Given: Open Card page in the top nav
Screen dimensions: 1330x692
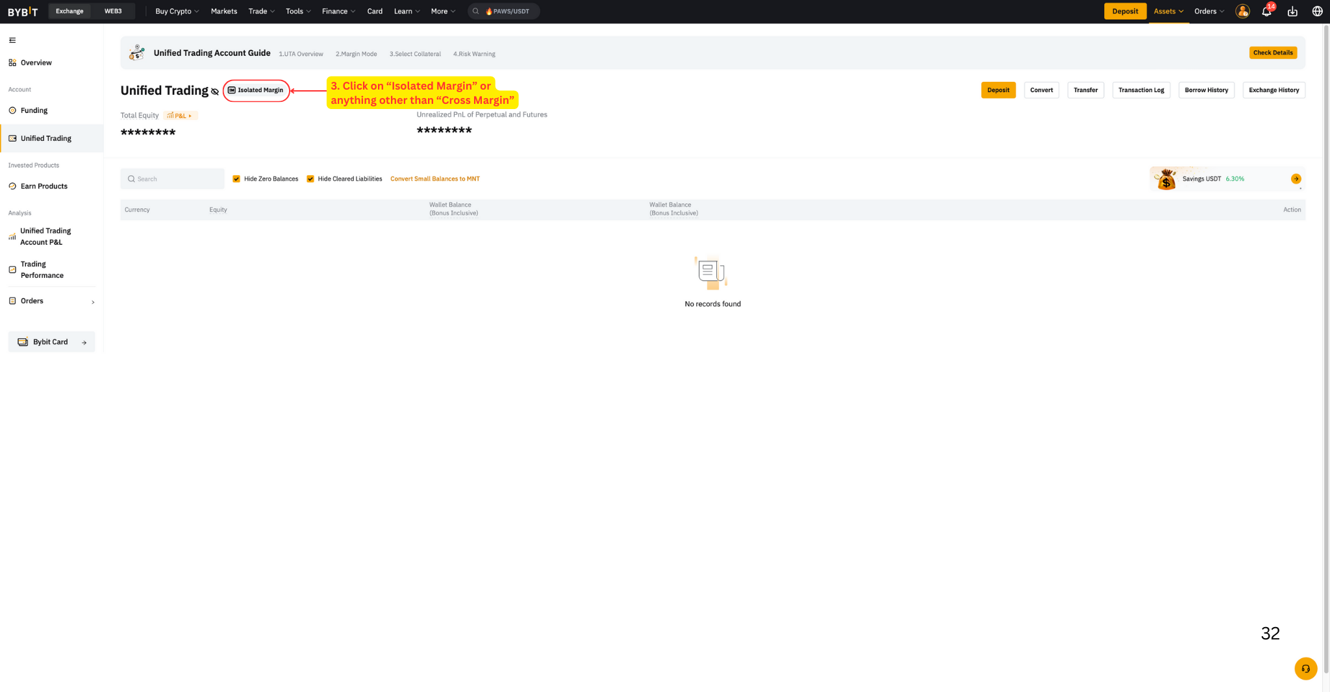Looking at the screenshot, I should click(x=375, y=11).
